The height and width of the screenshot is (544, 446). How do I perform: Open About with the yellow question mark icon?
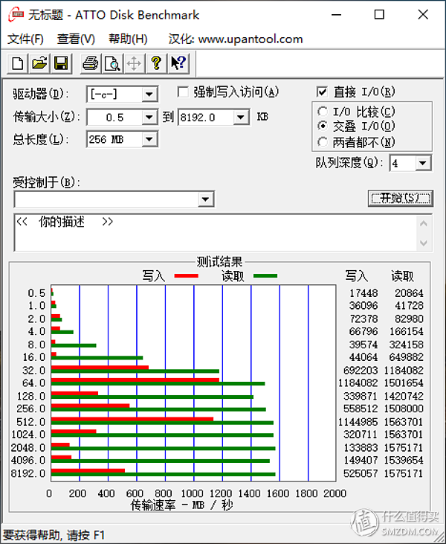156,63
